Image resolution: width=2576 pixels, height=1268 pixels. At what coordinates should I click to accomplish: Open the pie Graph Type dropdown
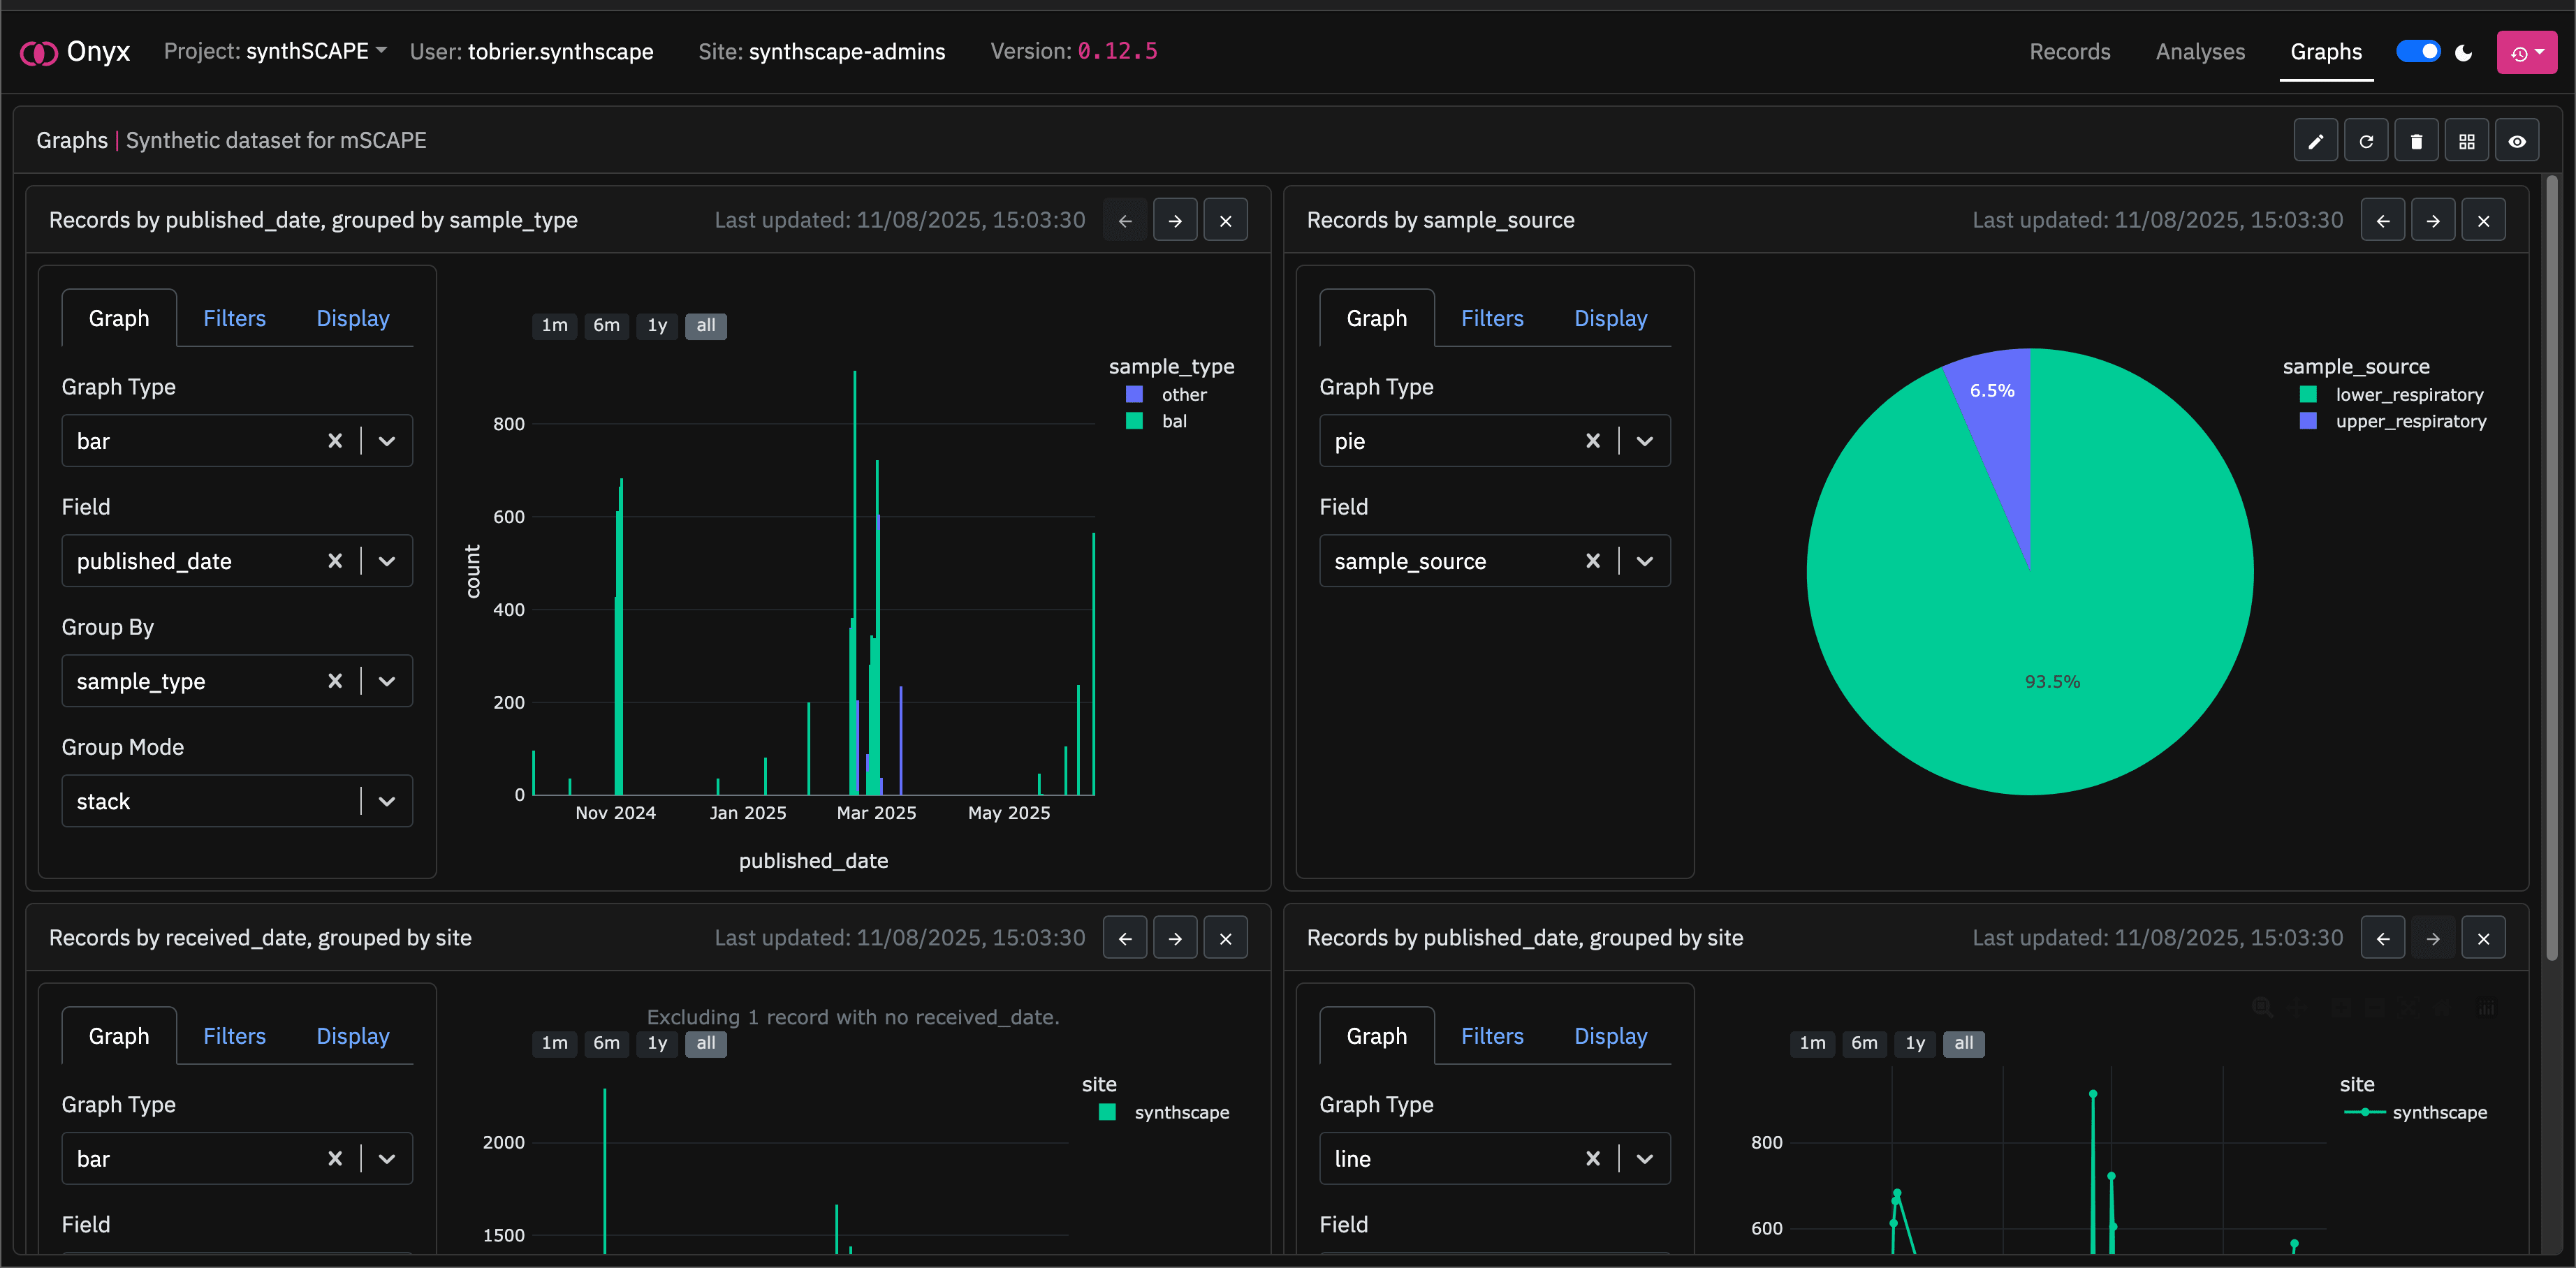tap(1645, 441)
